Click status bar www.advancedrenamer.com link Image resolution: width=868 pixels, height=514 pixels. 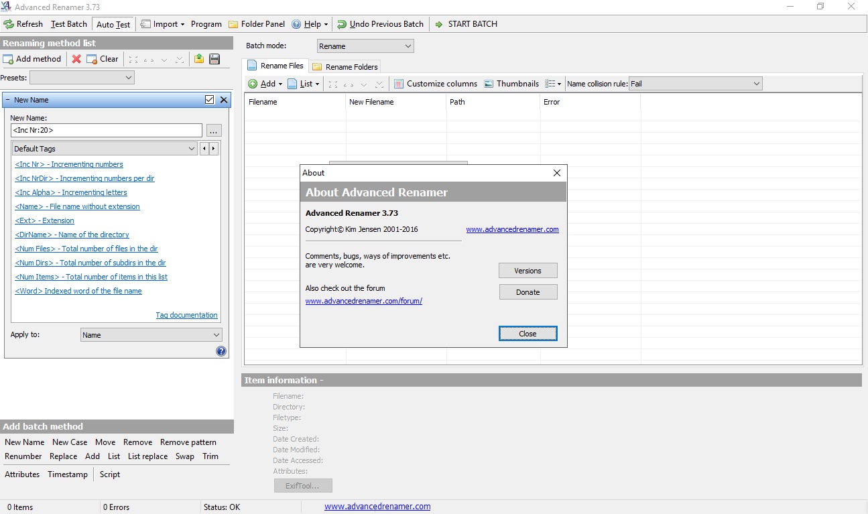pyautogui.click(x=377, y=507)
